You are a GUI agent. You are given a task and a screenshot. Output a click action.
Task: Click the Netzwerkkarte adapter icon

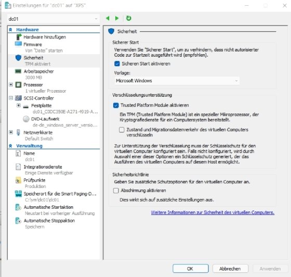click(18, 132)
